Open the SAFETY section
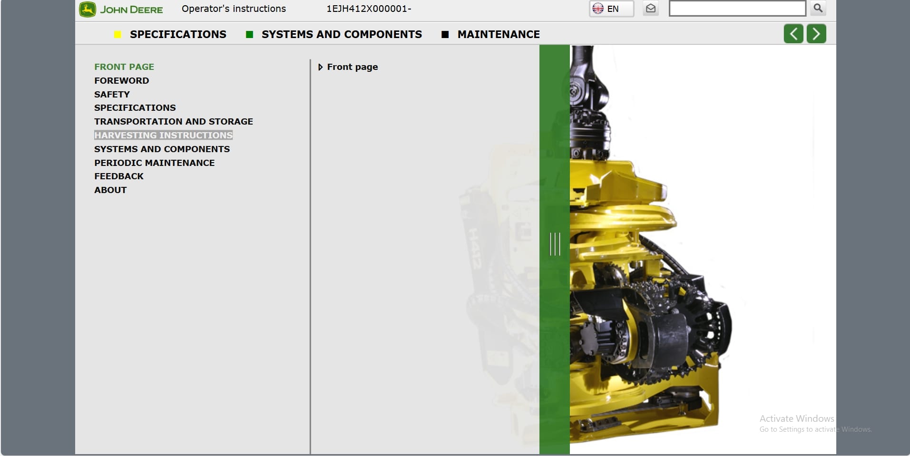Screen dimensions: 910x456 (112, 95)
